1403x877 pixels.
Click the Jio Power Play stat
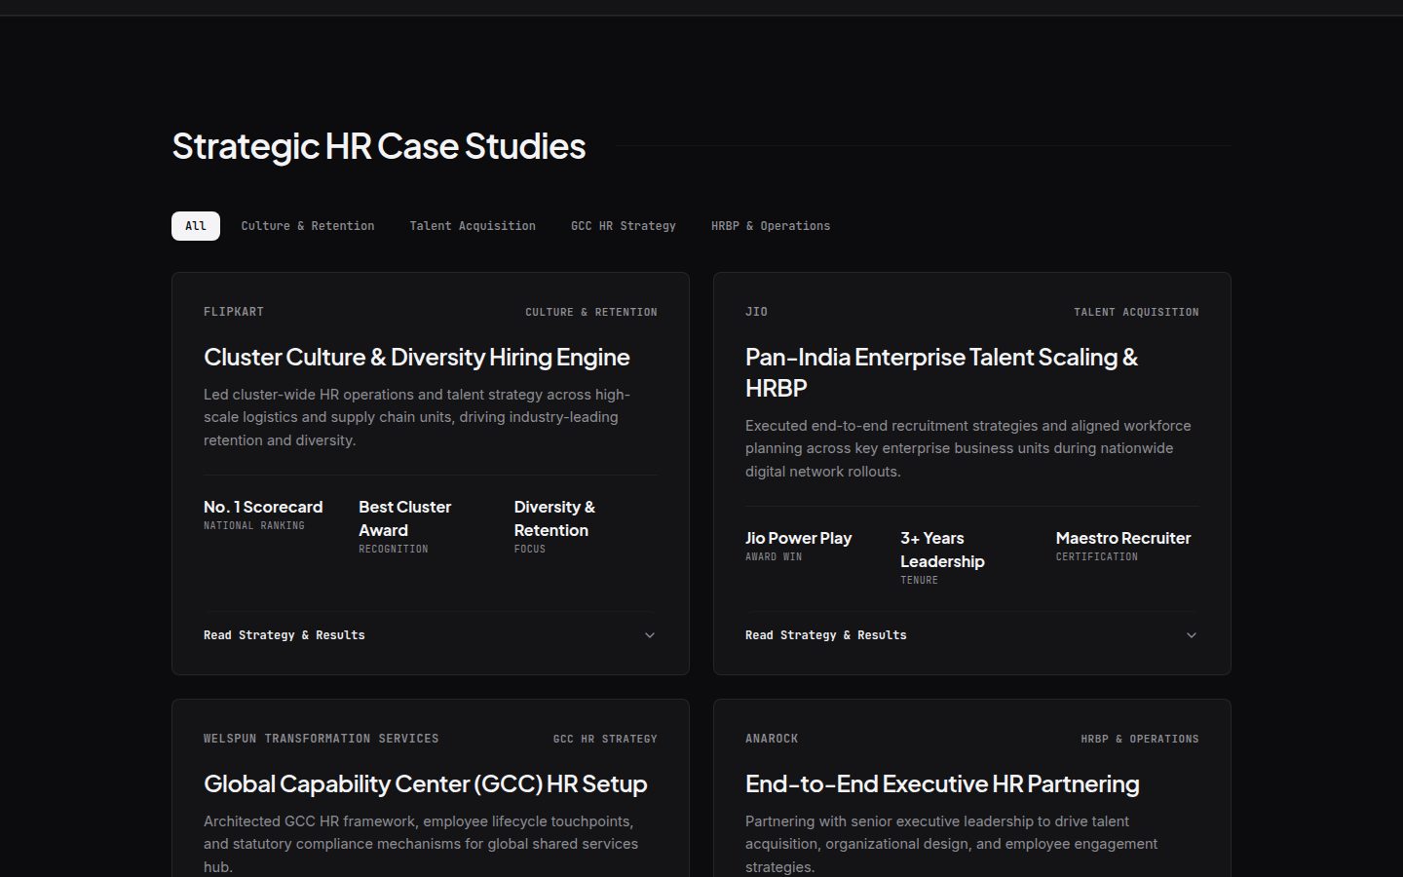click(x=799, y=539)
